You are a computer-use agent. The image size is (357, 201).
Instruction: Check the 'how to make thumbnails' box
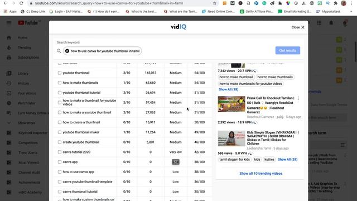[x=60, y=83]
